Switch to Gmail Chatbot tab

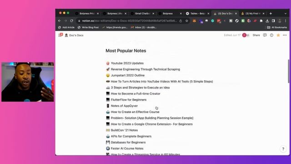(x=142, y=13)
